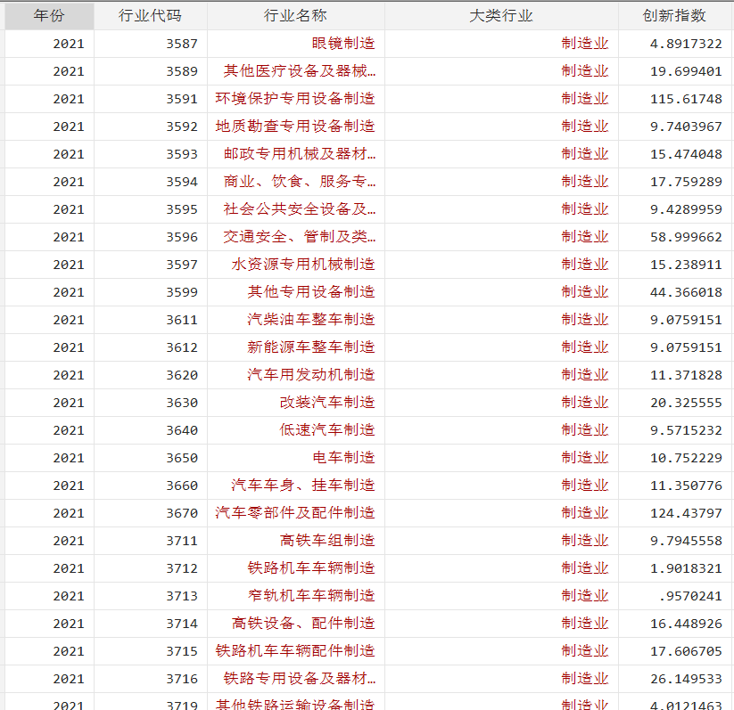
Task: Click industry code cell 3611
Action: (x=150, y=320)
